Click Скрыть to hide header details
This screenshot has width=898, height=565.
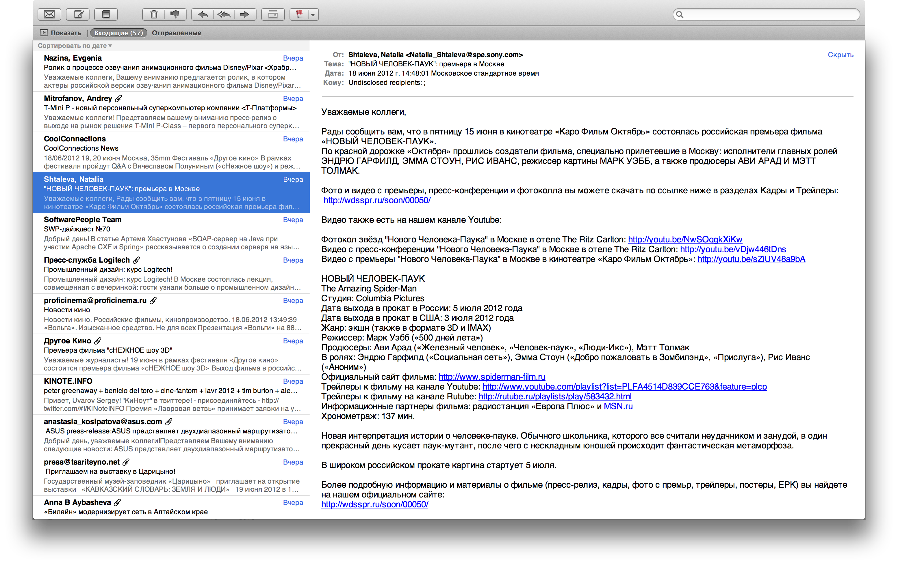pos(840,55)
